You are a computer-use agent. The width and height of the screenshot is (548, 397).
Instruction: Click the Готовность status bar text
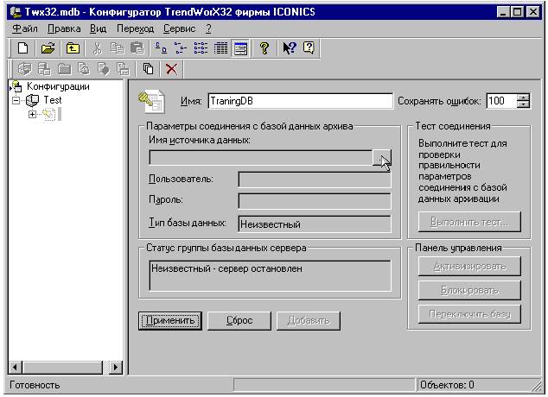coord(35,385)
